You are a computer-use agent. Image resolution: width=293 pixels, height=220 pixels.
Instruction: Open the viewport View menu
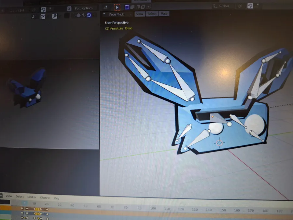[140, 14]
